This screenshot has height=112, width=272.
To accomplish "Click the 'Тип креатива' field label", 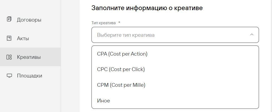I will point(104,23).
